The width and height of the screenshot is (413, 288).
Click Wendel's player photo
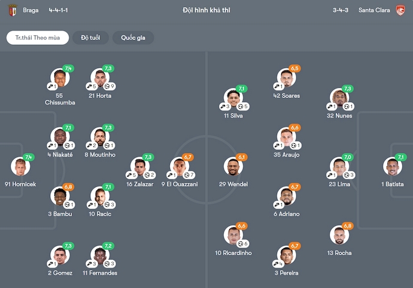point(233,167)
